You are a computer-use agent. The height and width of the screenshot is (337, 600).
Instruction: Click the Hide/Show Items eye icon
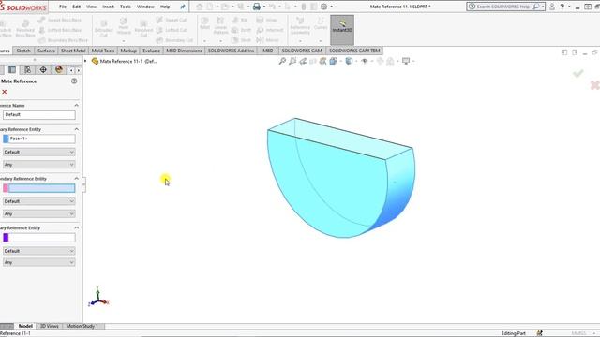[x=365, y=61]
